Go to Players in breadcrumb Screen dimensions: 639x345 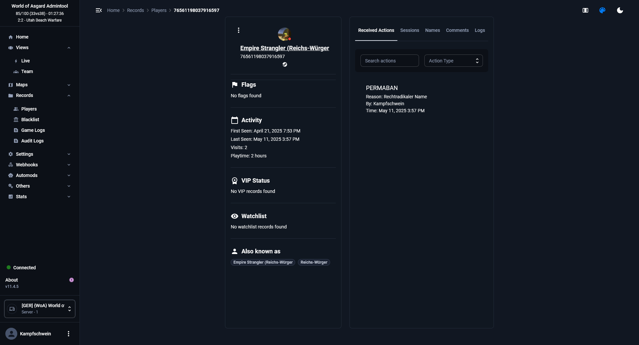(x=159, y=10)
